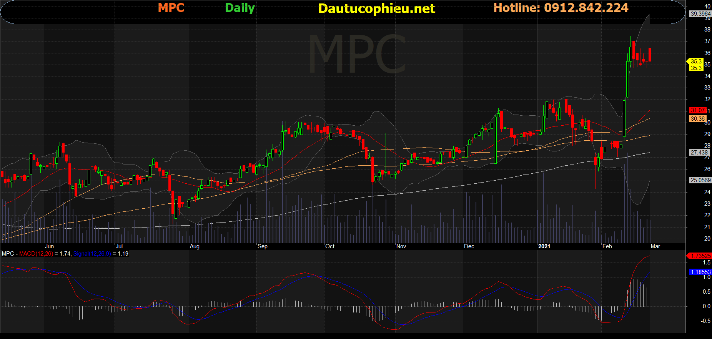Click the 26 price axis label
The height and width of the screenshot is (339, 712).
click(707, 169)
